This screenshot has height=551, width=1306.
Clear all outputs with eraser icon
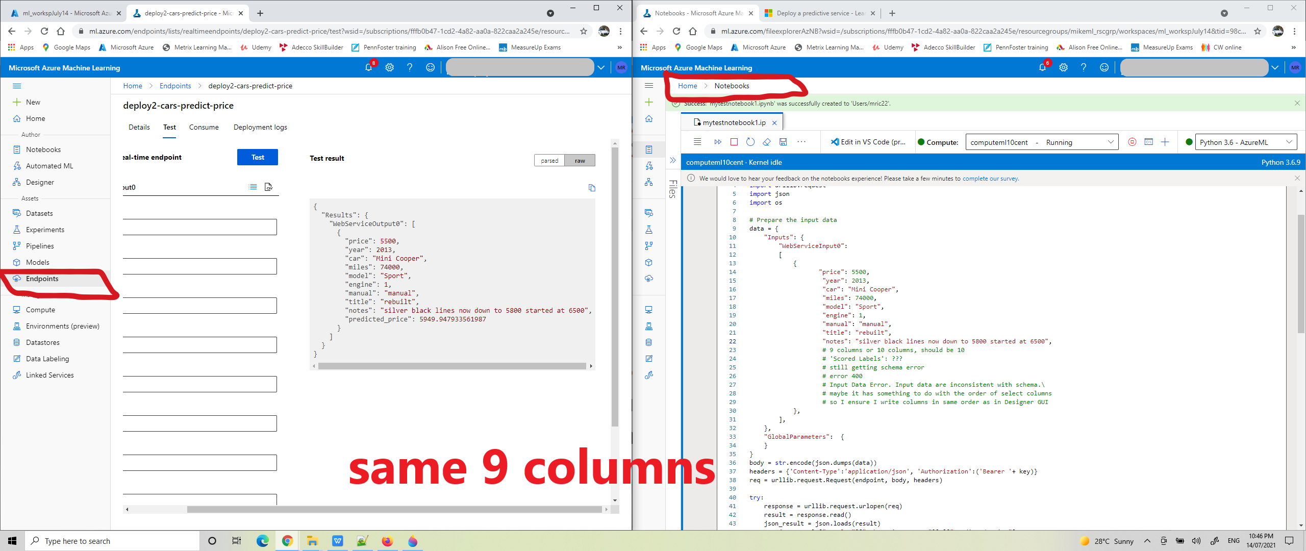[767, 142]
